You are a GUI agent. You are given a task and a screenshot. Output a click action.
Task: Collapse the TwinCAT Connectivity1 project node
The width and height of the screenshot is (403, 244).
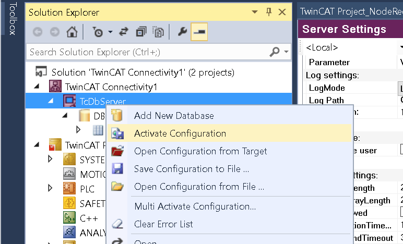coord(37,87)
